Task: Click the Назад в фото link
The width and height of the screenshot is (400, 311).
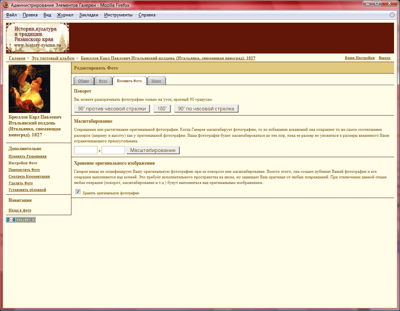Action: 20,210
